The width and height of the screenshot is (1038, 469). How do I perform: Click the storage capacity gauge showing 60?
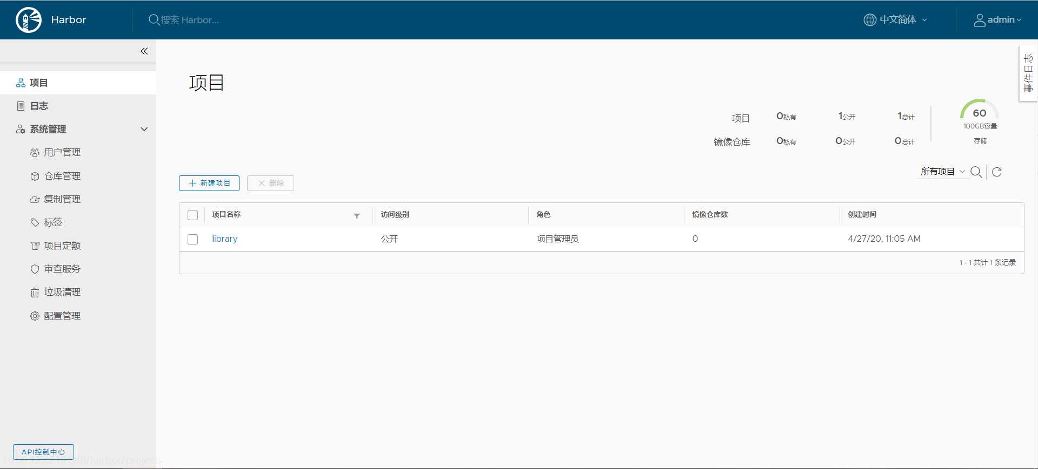tap(980, 110)
